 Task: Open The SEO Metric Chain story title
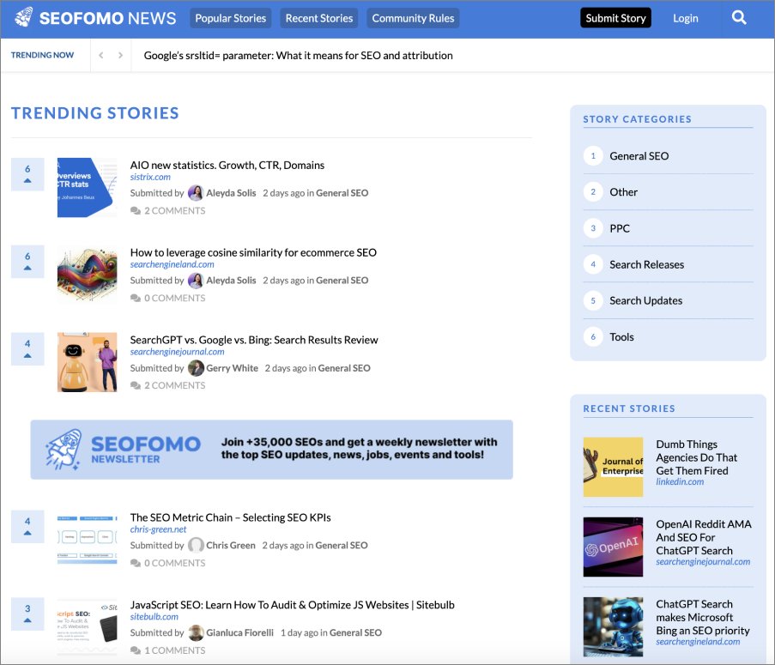pos(230,517)
